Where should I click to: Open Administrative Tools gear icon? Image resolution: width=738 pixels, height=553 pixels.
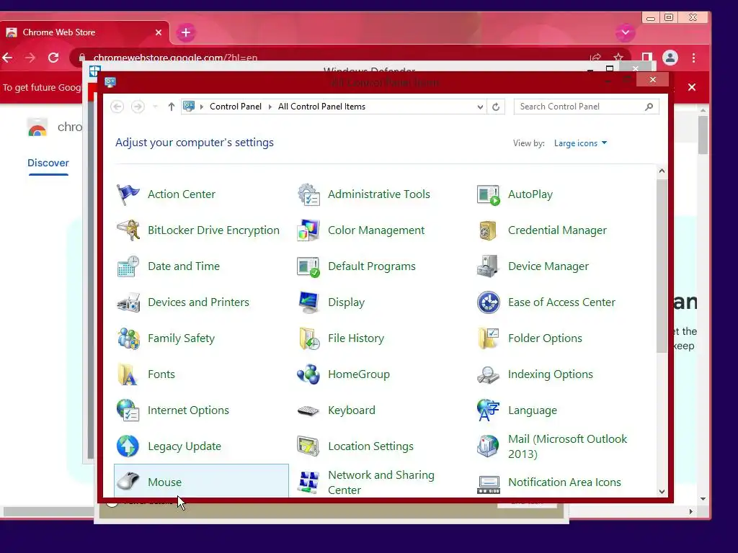click(x=308, y=194)
